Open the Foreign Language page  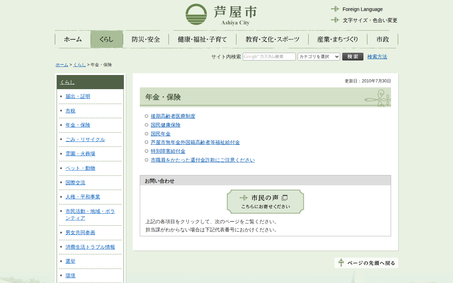[362, 9]
